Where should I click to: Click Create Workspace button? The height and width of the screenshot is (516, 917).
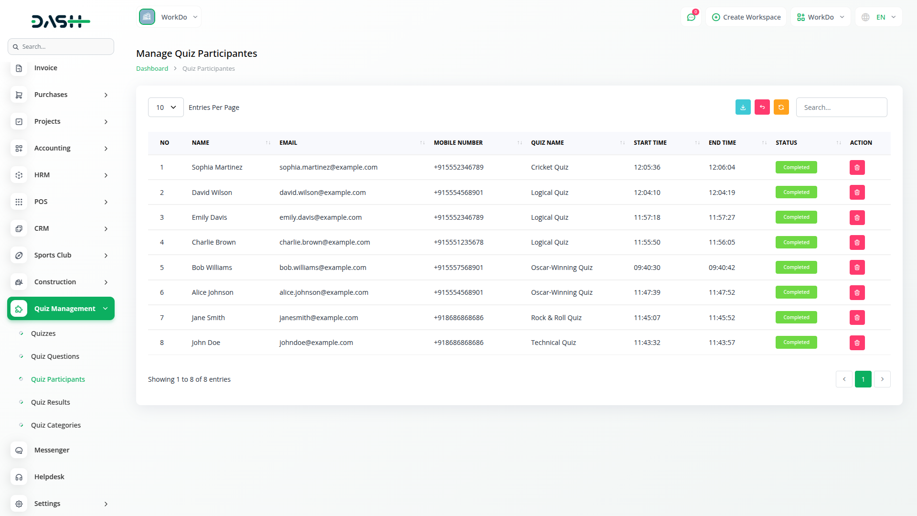(746, 17)
